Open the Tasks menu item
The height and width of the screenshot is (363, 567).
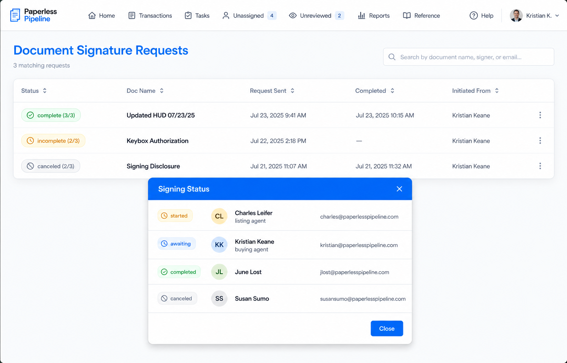(x=197, y=16)
